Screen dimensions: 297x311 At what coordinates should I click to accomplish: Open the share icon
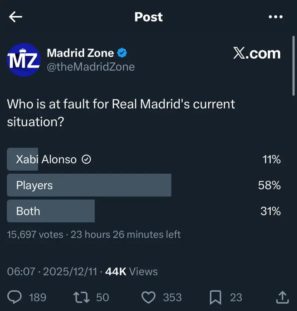[282, 297]
